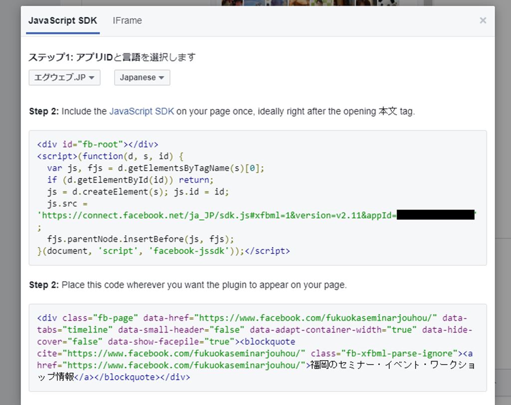Click the fb-page div class code line
The height and width of the screenshot is (405, 511).
(252, 318)
